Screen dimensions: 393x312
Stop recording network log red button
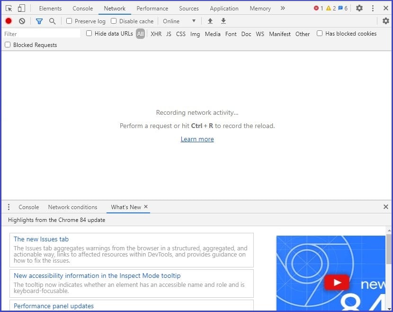[x=9, y=21]
